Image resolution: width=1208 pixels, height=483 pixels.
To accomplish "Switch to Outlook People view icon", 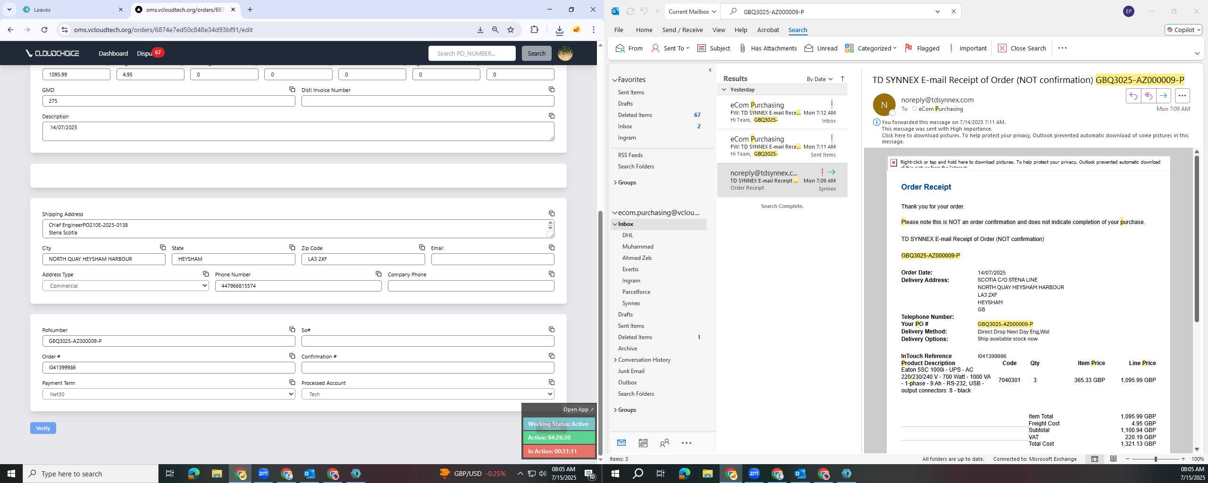I will (664, 443).
